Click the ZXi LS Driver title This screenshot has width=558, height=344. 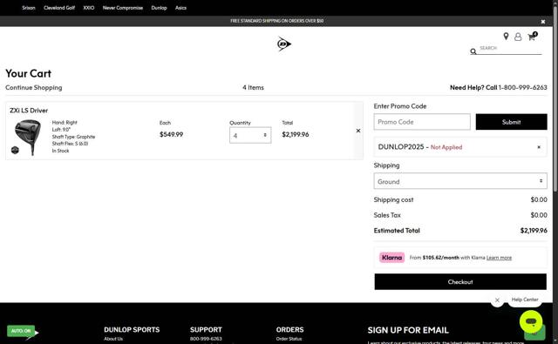click(x=29, y=111)
